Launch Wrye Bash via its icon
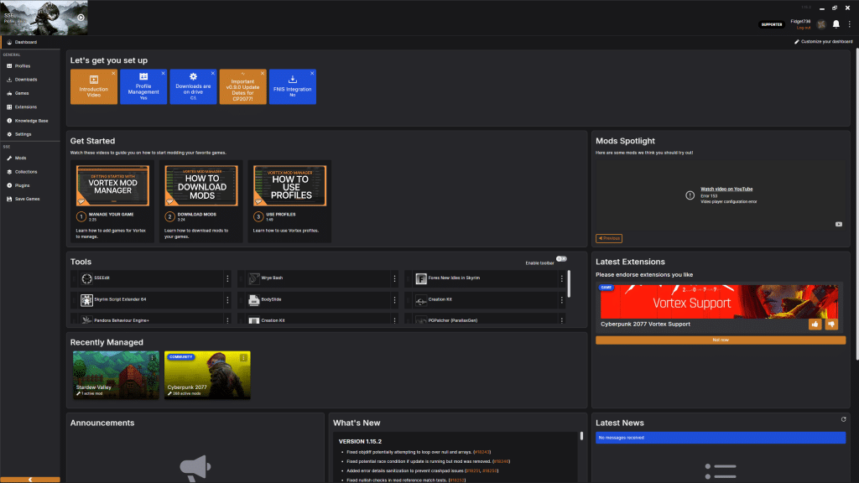The width and height of the screenshot is (859, 483). coord(253,278)
